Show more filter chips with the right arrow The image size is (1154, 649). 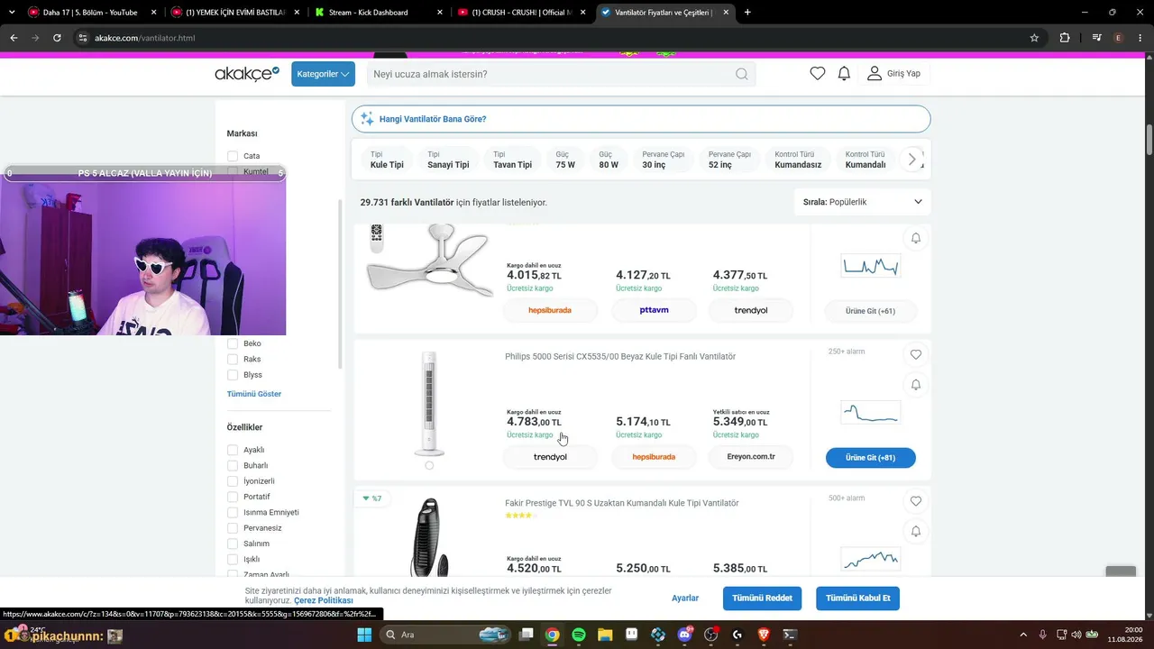911,160
